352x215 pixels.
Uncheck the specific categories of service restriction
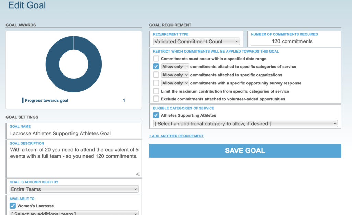point(156,67)
